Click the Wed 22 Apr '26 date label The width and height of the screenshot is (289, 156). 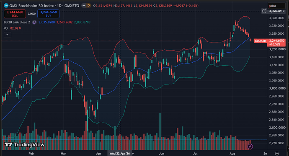pos(120,153)
